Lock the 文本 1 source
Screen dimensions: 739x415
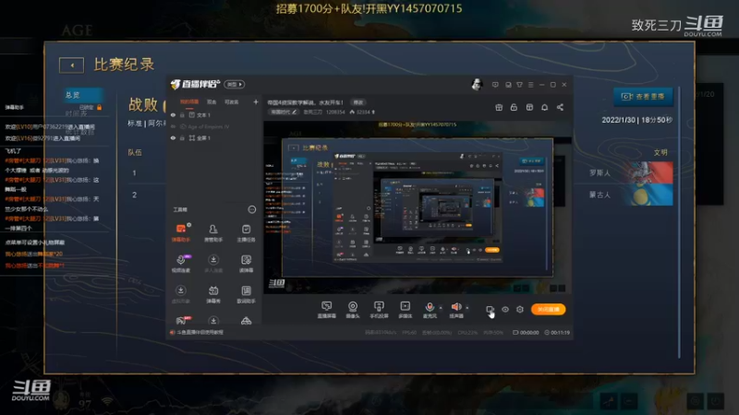tap(182, 114)
